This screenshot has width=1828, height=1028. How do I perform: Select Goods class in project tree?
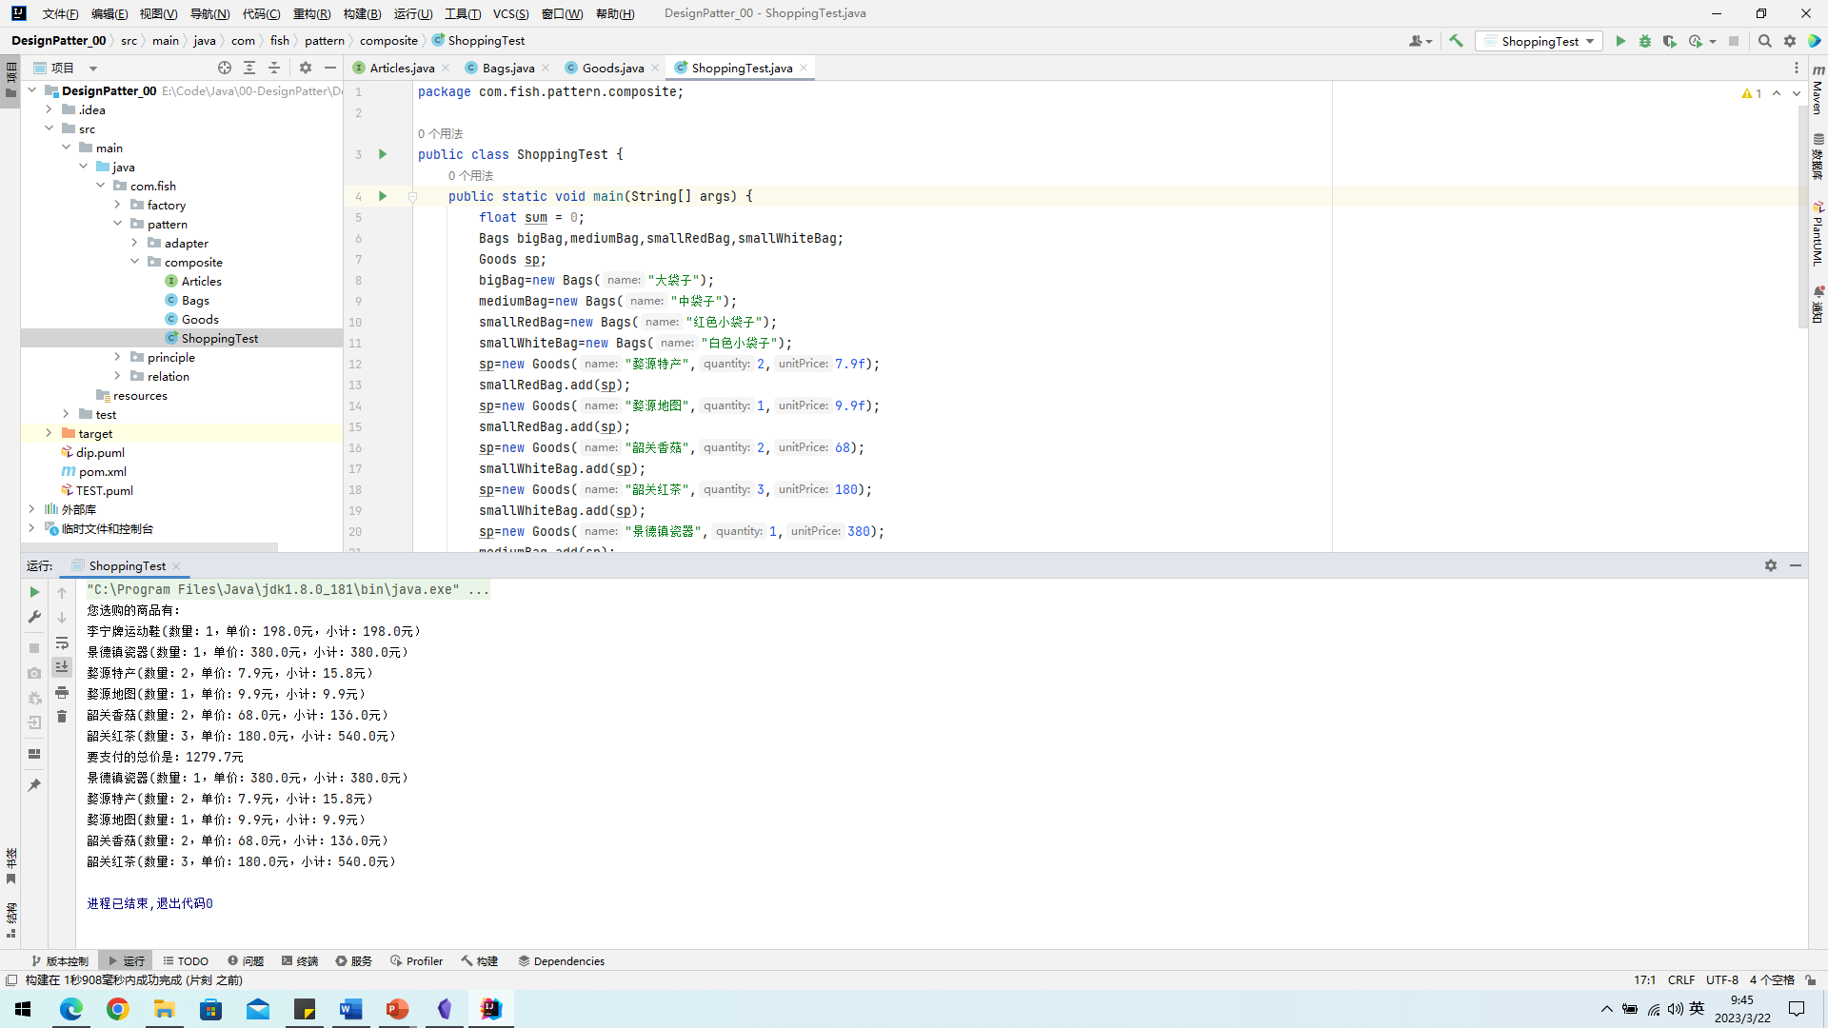click(x=200, y=319)
